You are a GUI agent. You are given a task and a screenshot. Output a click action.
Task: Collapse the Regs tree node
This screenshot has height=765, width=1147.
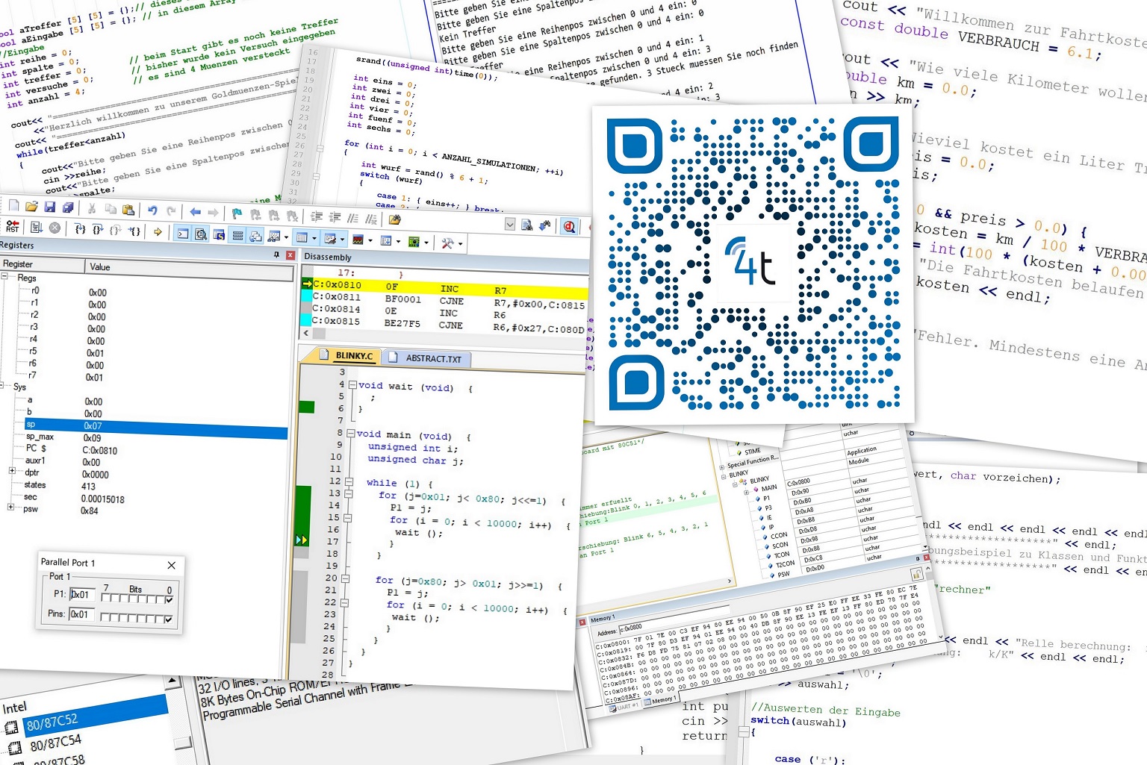coord(4,276)
